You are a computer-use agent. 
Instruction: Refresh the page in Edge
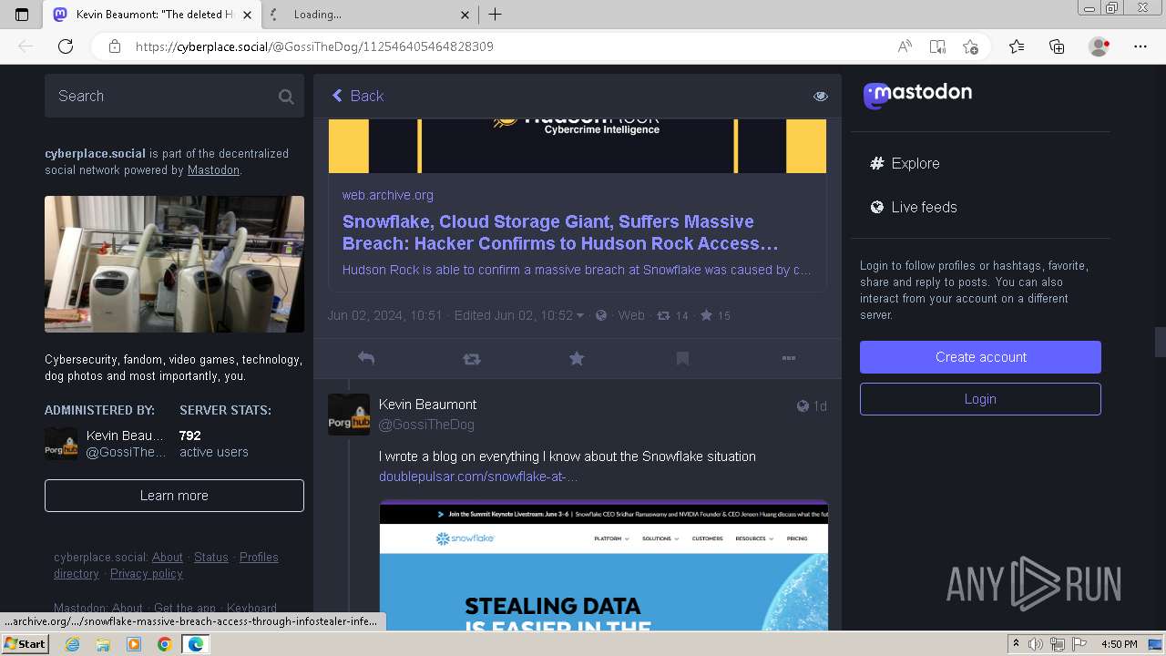pos(66,46)
